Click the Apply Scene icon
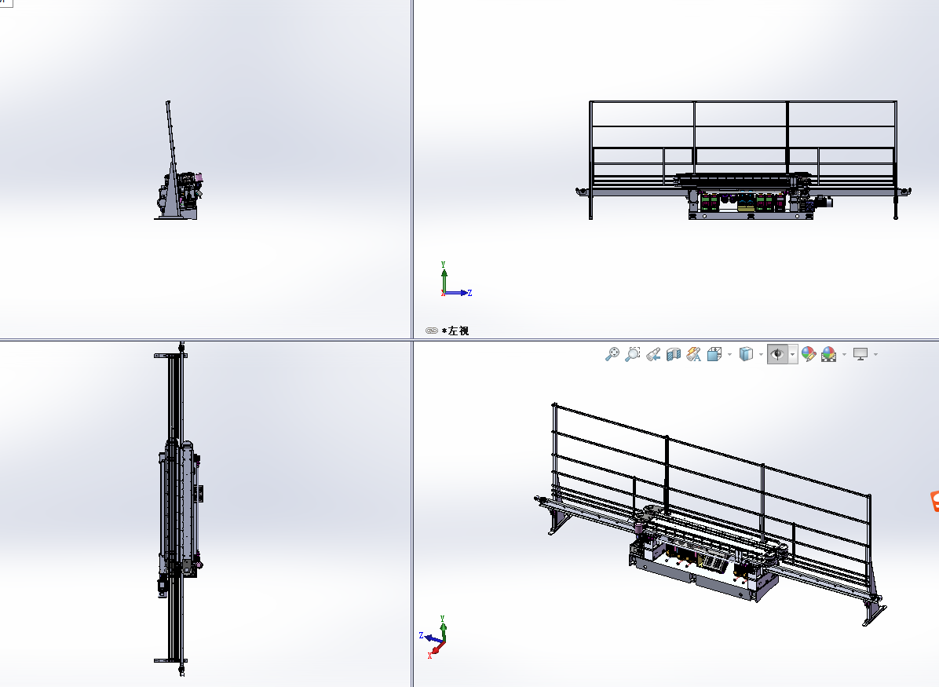Screen dimensions: 939x687 click(829, 355)
